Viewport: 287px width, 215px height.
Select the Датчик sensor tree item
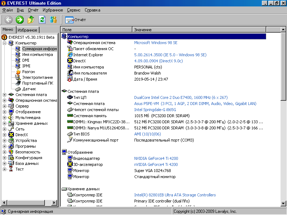point(29,89)
